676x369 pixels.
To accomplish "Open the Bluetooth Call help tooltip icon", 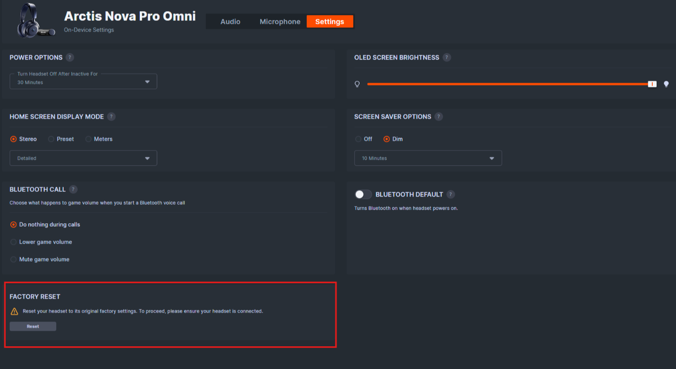I will [73, 189].
